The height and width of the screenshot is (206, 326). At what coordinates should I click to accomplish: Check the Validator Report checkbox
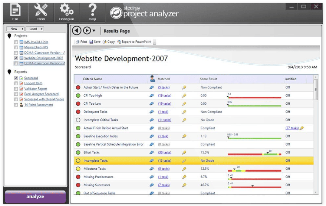tap(16, 89)
